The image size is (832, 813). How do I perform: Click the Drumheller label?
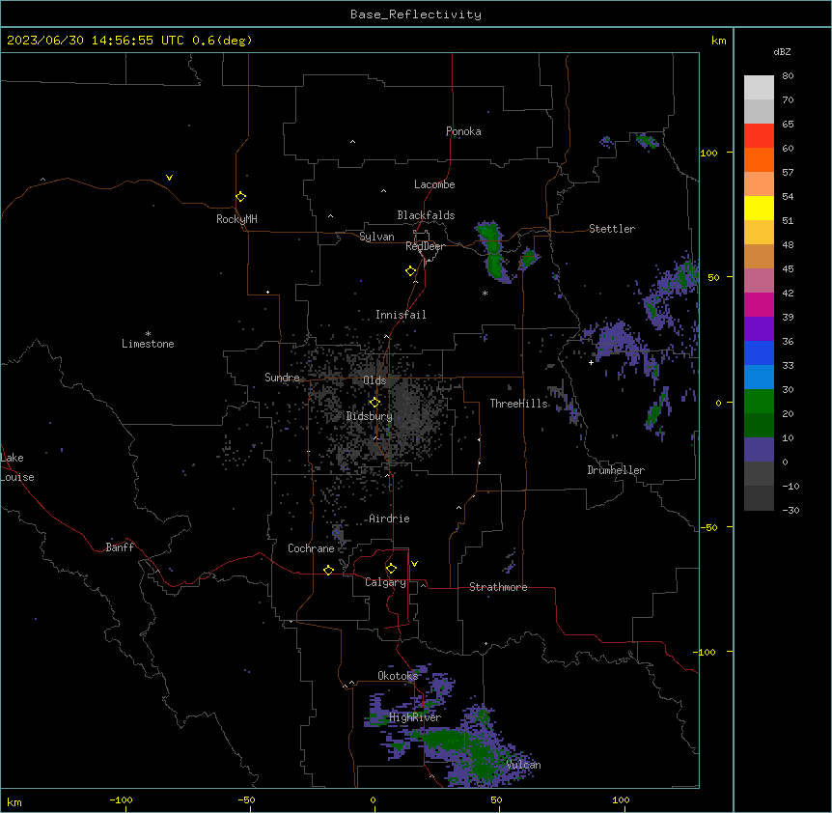[616, 470]
